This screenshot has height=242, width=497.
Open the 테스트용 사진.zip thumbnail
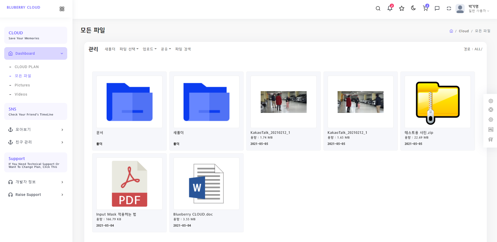click(x=437, y=102)
